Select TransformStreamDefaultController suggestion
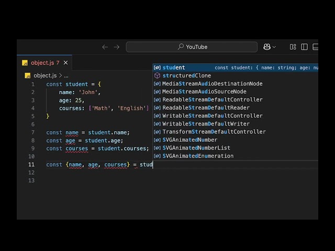The image size is (335, 251). pyautogui.click(x=236, y=132)
